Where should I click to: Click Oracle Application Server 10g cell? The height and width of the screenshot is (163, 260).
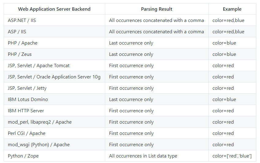pyautogui.click(x=54, y=77)
